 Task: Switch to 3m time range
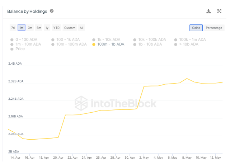pos(30,28)
